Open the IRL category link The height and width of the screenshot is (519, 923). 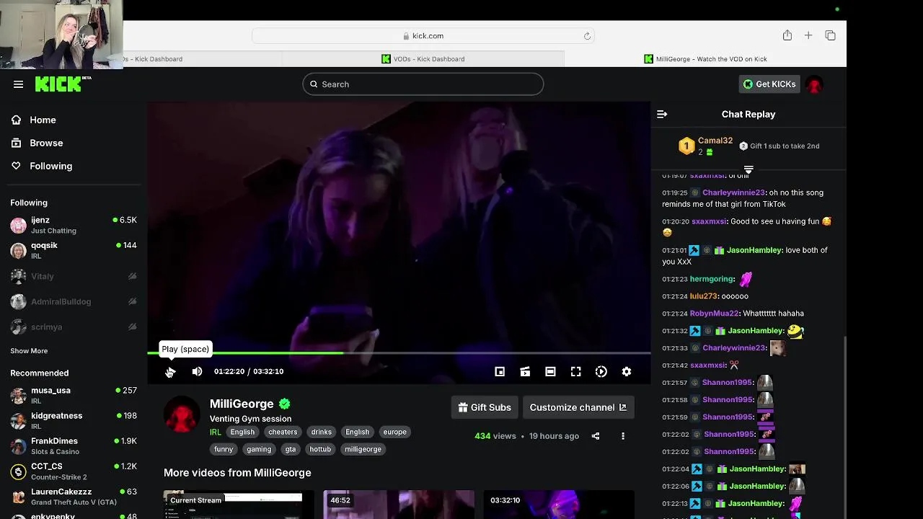(x=216, y=432)
